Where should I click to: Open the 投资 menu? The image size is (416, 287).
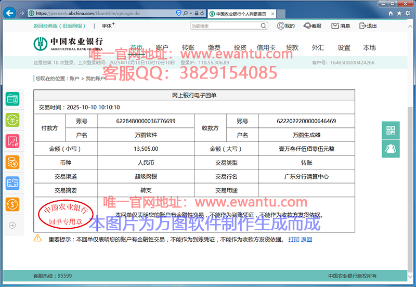pos(240,47)
